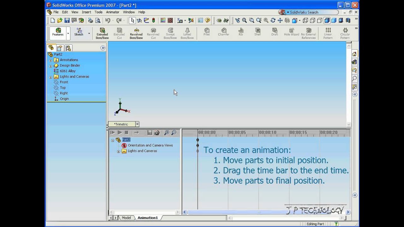The height and width of the screenshot is (227, 404).
Task: Open the Trimetric view orientation dropdown
Action: coord(137,124)
